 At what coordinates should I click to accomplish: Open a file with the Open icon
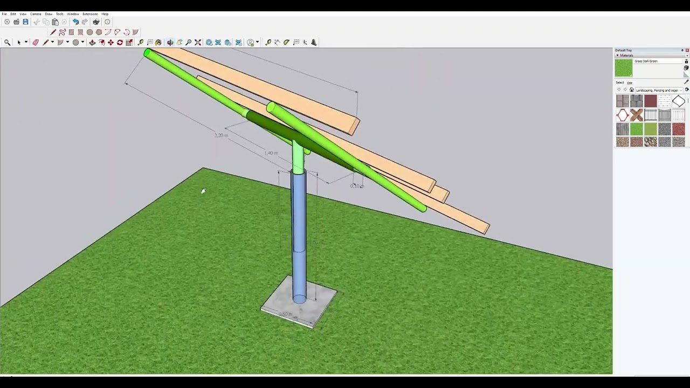(16, 22)
